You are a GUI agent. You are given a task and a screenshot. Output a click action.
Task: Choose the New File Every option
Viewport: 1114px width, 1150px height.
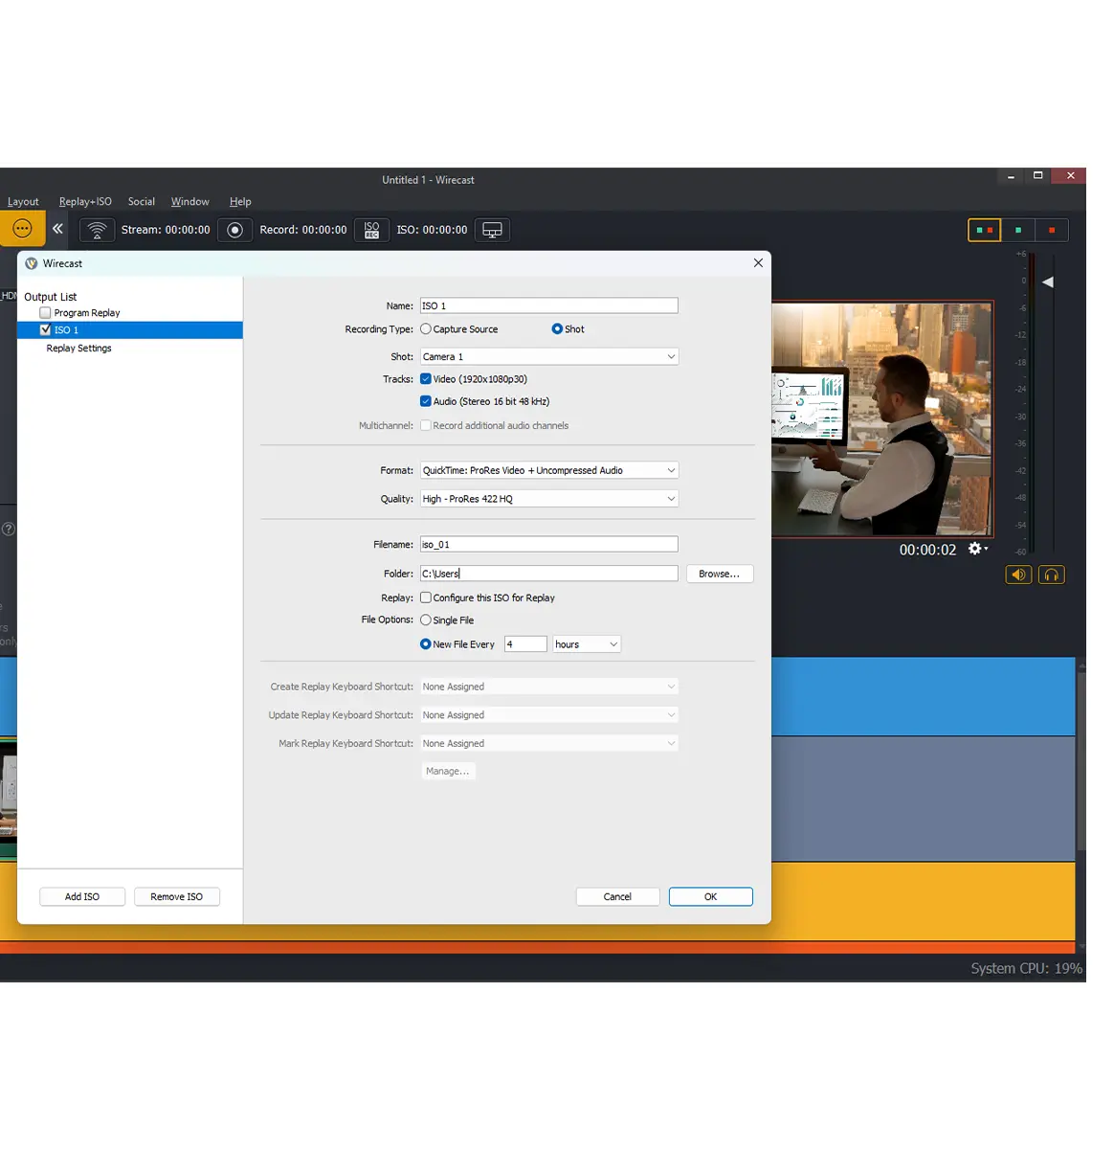(426, 644)
